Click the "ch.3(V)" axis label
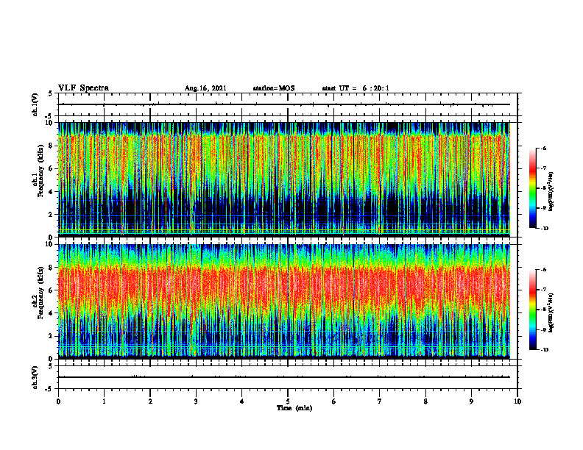 [35, 378]
